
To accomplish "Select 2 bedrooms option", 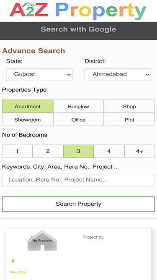I will (48, 151).
